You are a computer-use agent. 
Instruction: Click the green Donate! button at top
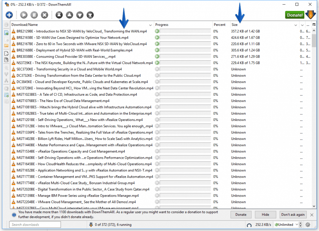point(294,15)
